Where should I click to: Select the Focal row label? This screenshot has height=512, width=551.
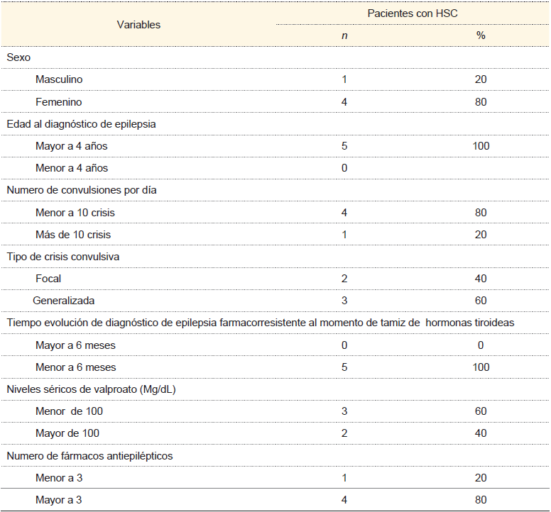pyautogui.click(x=49, y=279)
